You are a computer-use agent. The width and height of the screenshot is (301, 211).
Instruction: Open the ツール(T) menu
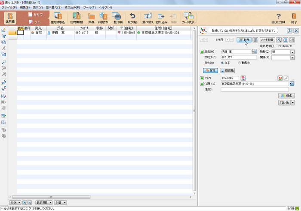(x=89, y=8)
